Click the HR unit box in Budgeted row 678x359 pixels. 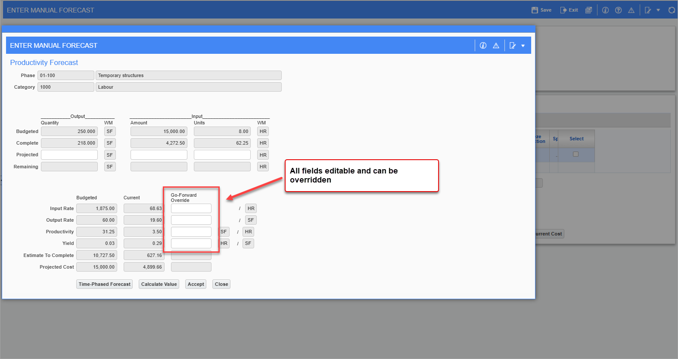click(263, 131)
